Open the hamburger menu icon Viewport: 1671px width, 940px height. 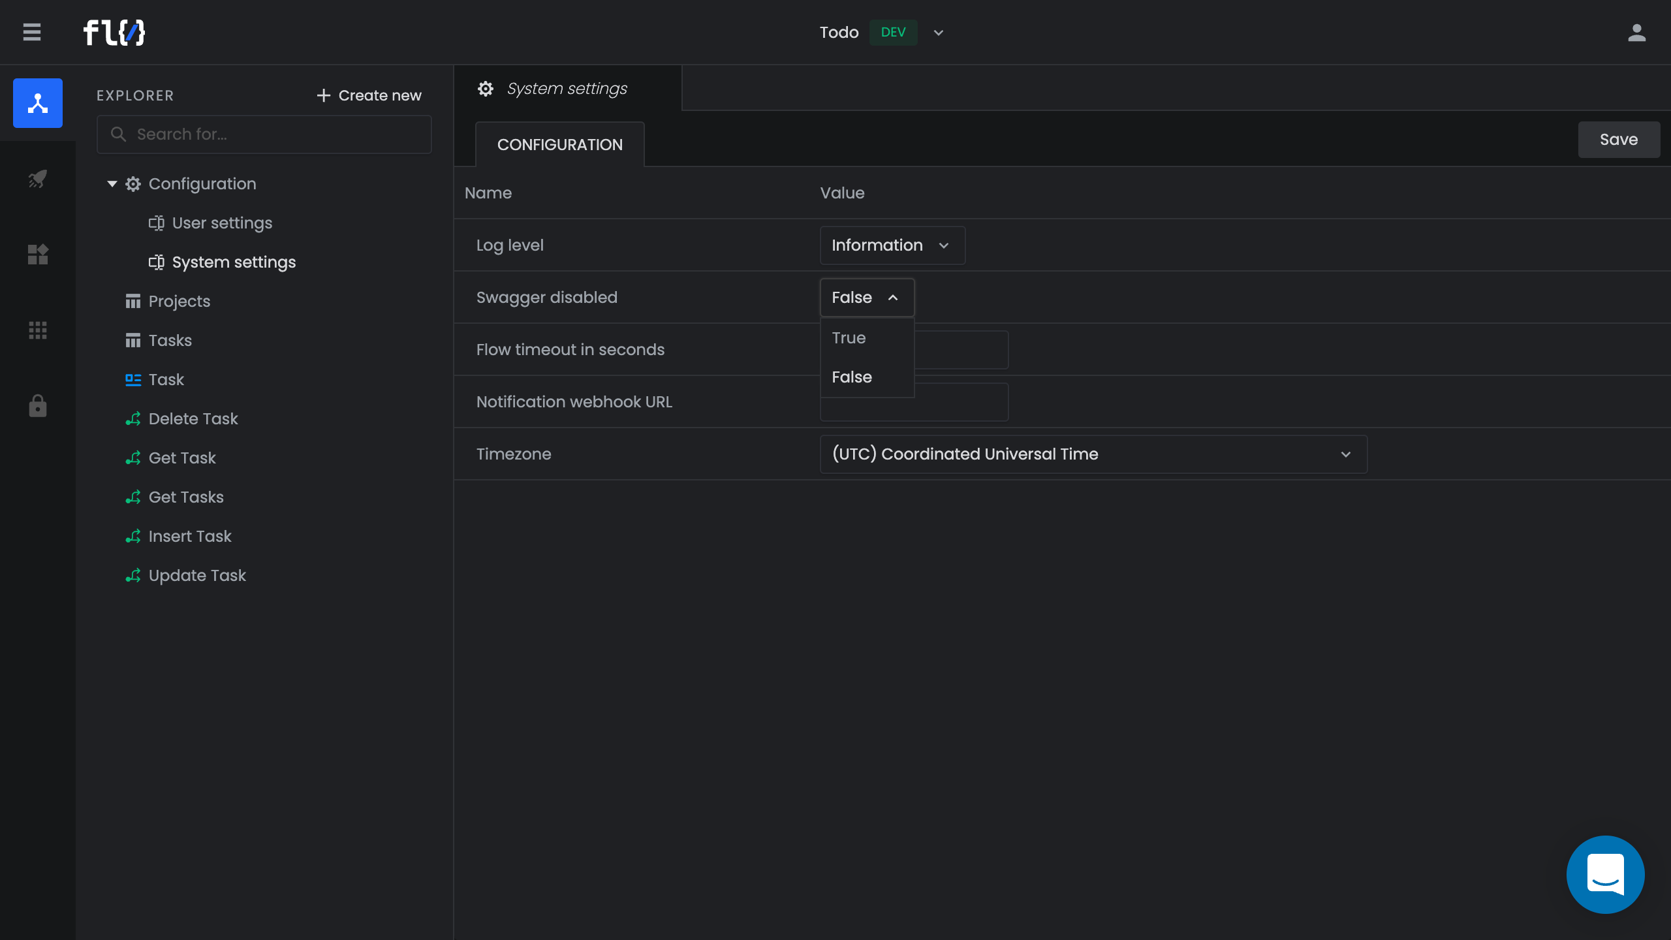coord(31,32)
